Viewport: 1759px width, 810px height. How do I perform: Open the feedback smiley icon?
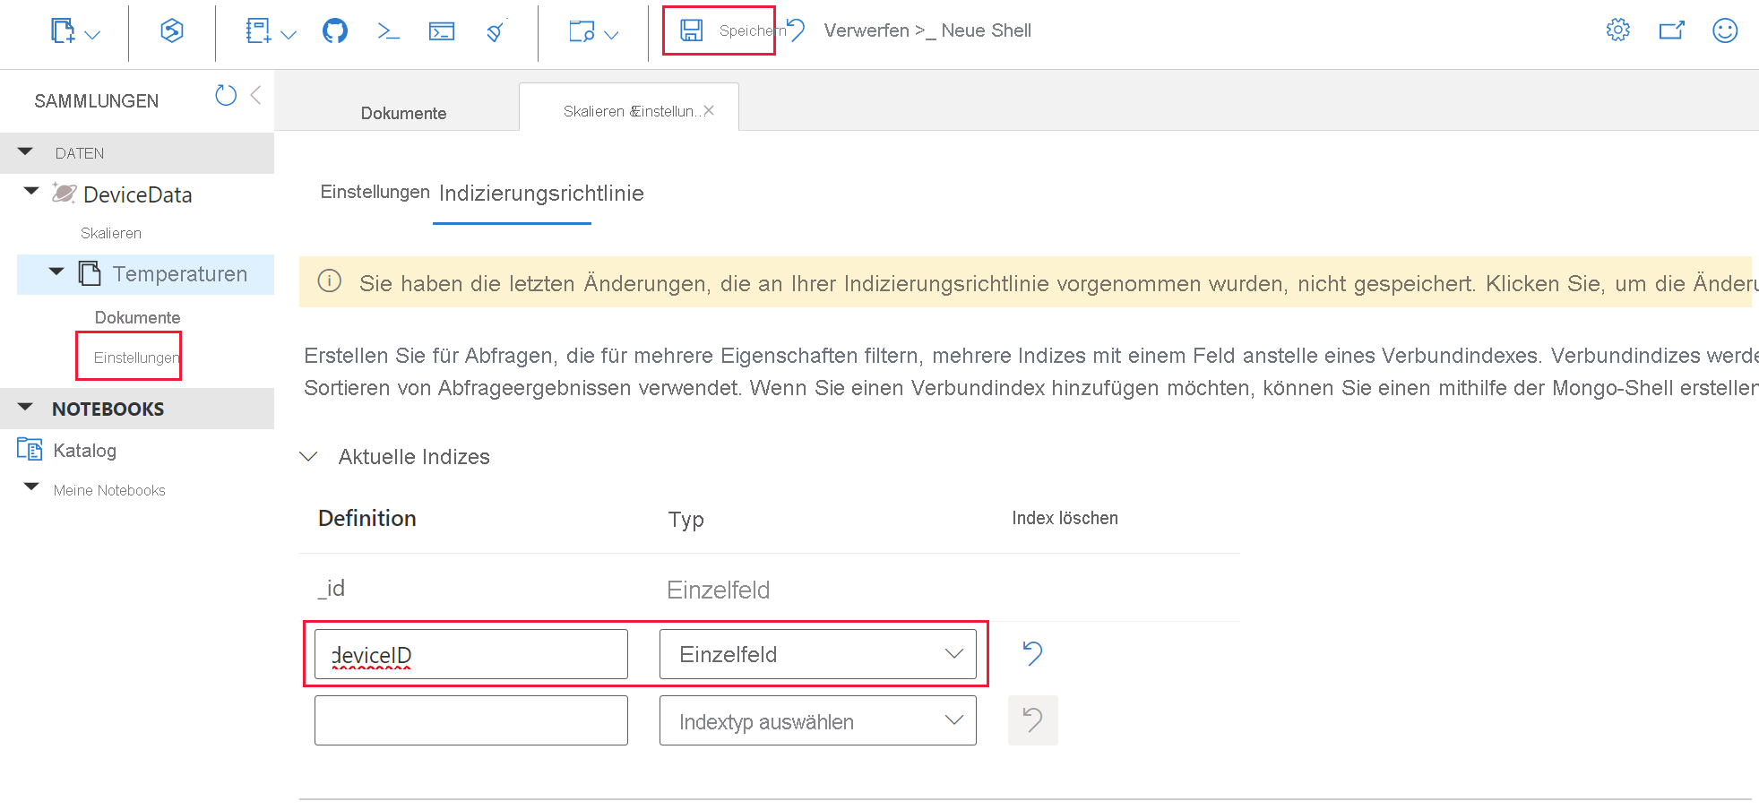[x=1724, y=30]
